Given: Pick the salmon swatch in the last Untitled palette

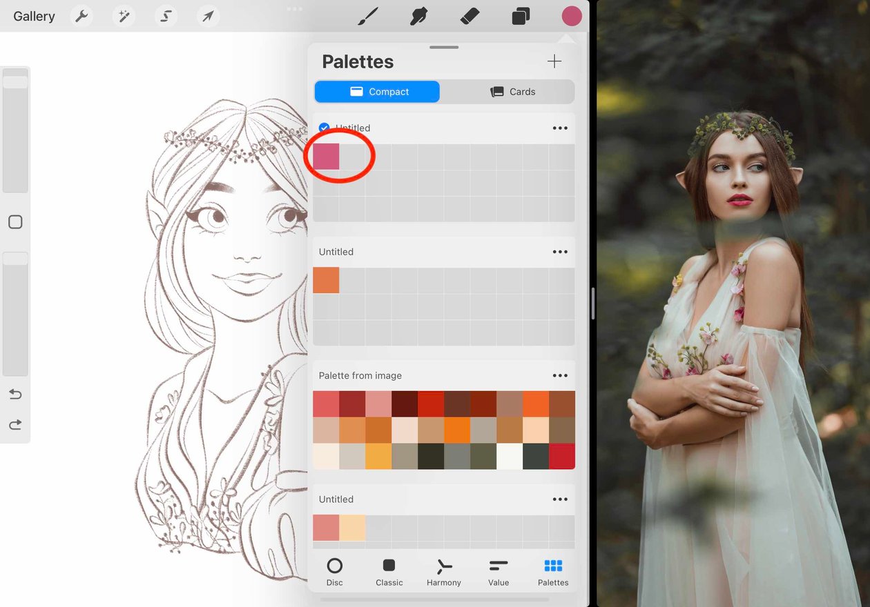Looking at the screenshot, I should [x=326, y=528].
